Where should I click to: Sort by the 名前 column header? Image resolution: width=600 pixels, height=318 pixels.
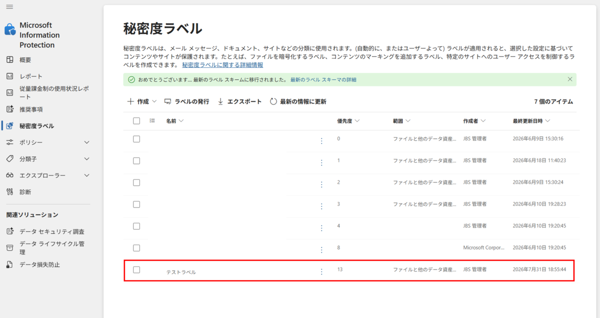pyautogui.click(x=175, y=121)
